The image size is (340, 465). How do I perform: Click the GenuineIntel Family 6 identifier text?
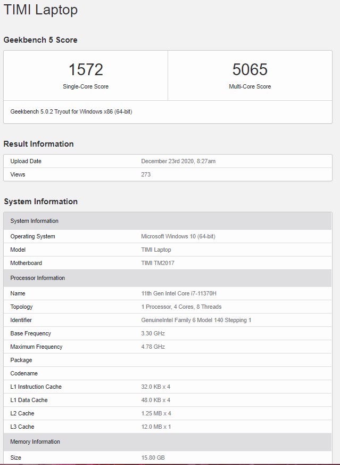pyautogui.click(x=196, y=320)
